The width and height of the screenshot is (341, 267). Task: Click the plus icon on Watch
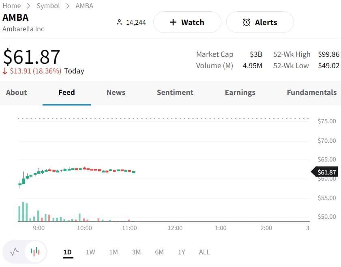coord(173,22)
